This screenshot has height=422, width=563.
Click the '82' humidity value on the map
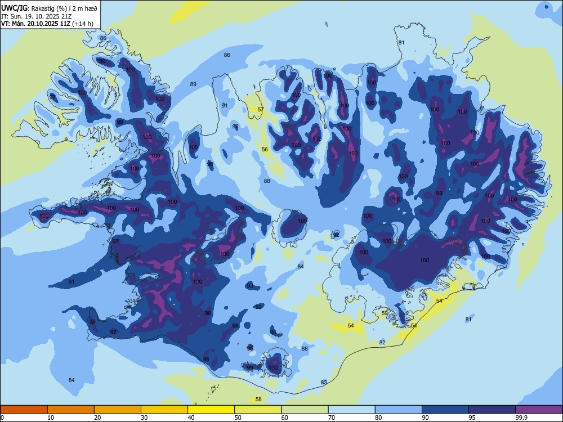click(x=382, y=343)
